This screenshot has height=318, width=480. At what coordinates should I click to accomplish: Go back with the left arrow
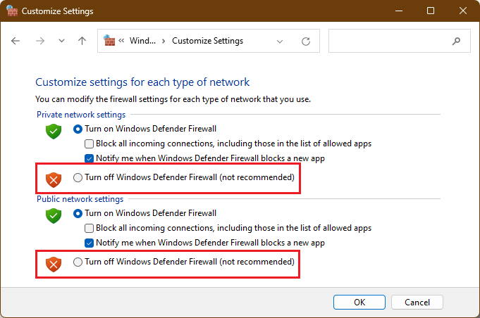[x=16, y=41]
